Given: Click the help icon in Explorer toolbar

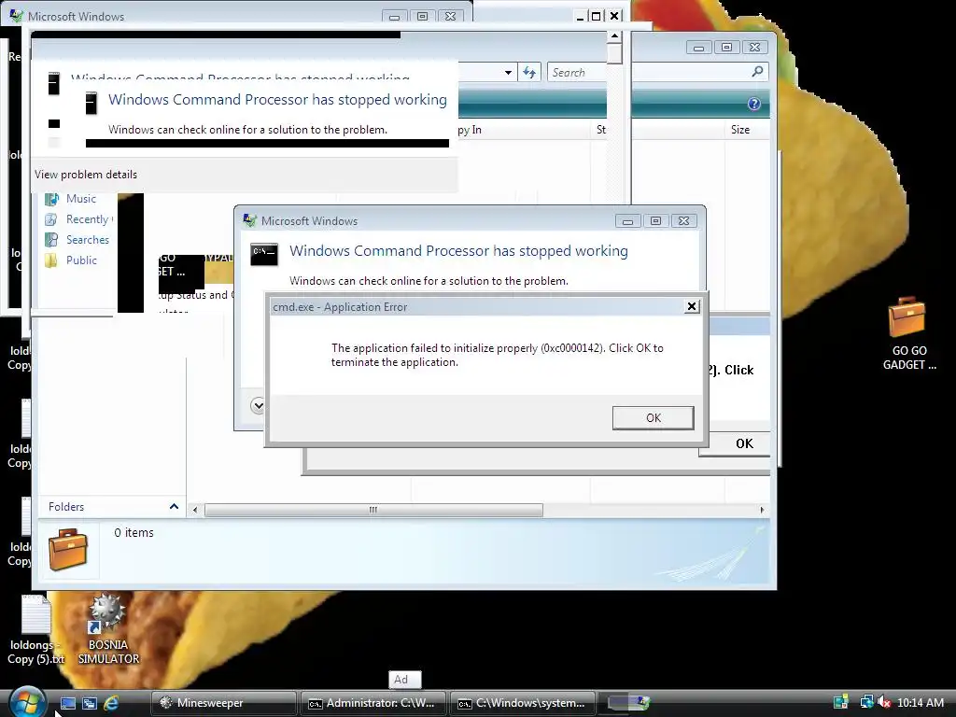Looking at the screenshot, I should (753, 104).
